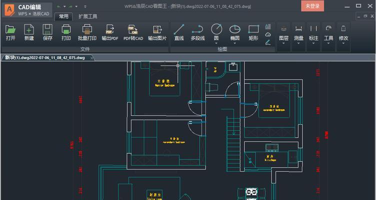The image size is (376, 200).
Task: Create a new drawing via 新建
Action: pos(29,32)
